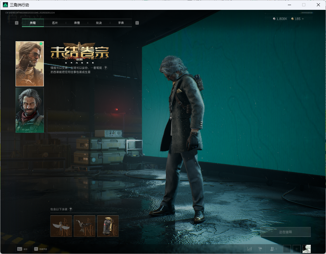Image resolution: width=326 pixels, height=254 pixels.
Task: Open the 名片 tab
Action: tap(55, 23)
